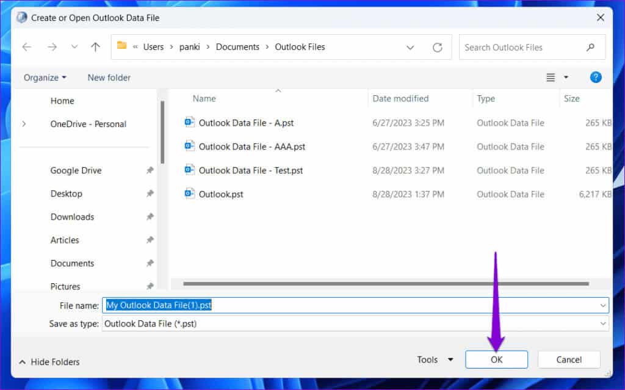This screenshot has height=390, width=625.
Task: Open the Organize menu
Action: (x=45, y=78)
